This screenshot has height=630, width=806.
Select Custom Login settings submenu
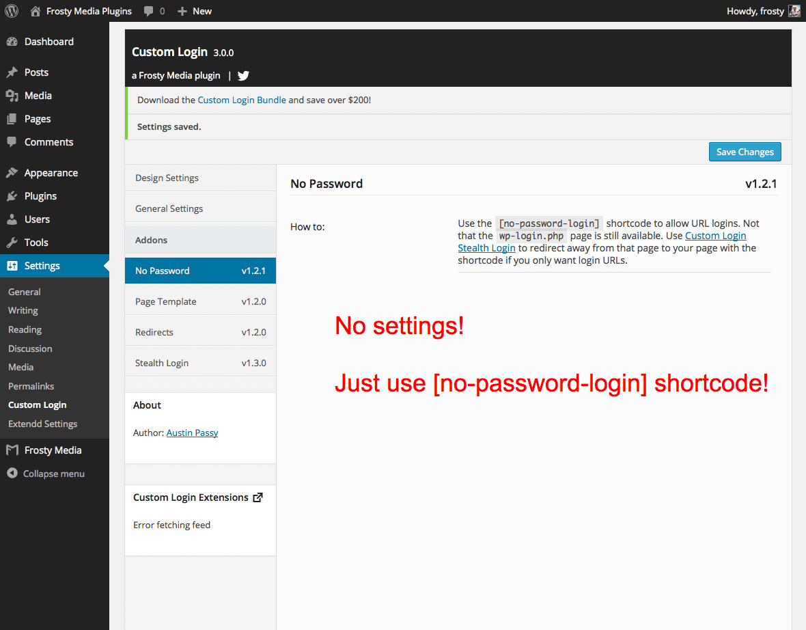click(x=37, y=405)
